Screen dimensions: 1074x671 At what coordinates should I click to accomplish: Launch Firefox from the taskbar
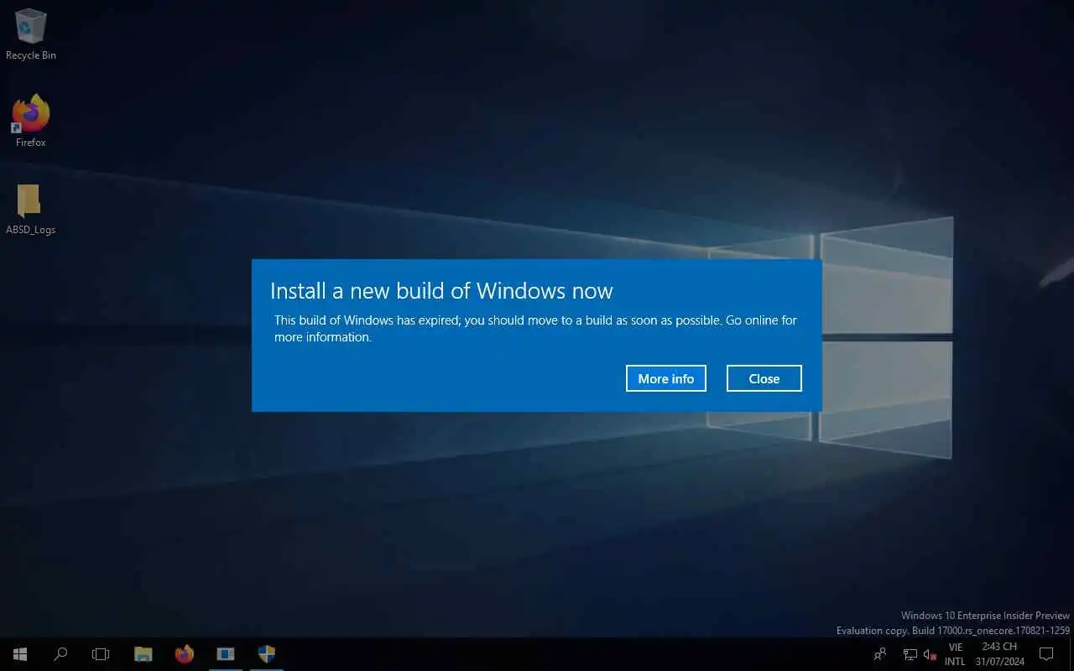(x=185, y=654)
